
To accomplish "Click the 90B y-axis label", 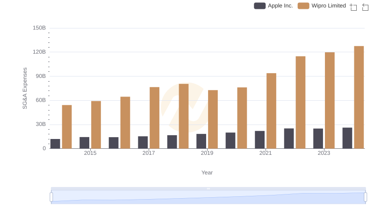I will click(41, 76).
